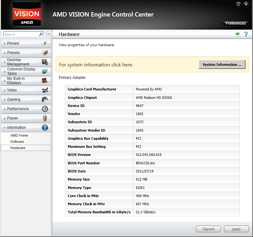
Task: Click the VISION AMD logo
Action: [x=27, y=14]
